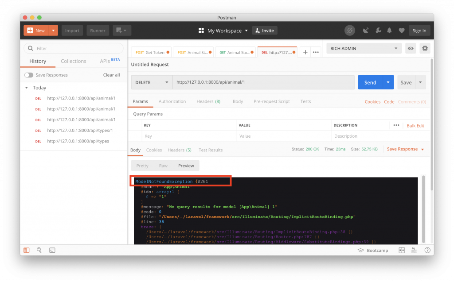
Task: Open the New button dropdown arrow
Action: pos(53,31)
